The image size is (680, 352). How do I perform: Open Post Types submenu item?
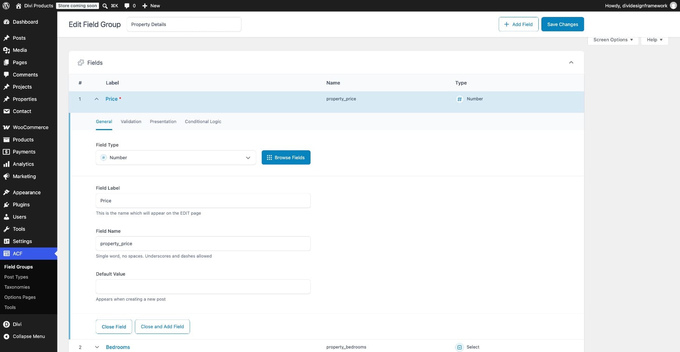coord(16,277)
